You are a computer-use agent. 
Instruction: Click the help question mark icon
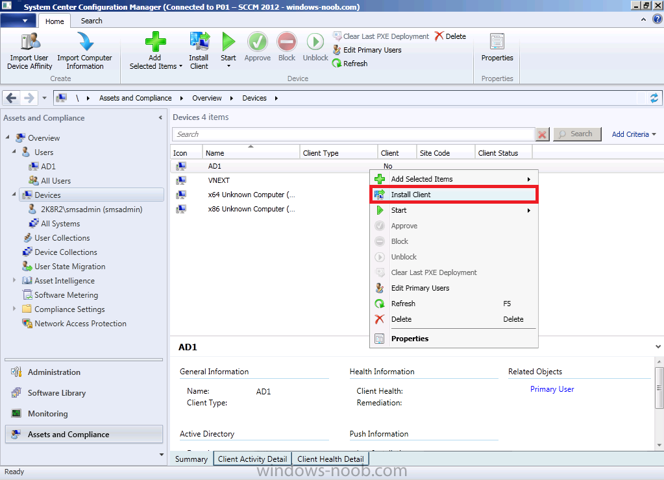[x=657, y=19]
